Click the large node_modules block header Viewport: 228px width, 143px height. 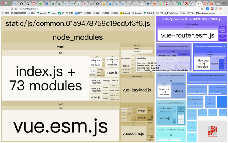click(x=78, y=37)
